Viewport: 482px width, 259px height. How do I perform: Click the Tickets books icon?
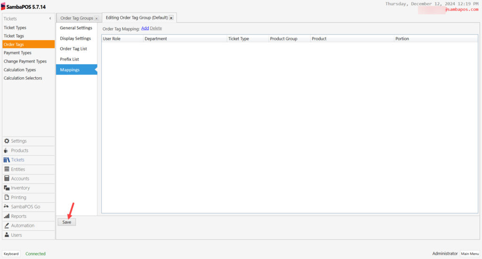click(x=7, y=160)
